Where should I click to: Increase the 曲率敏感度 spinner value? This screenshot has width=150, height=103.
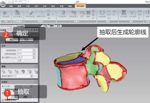point(34,50)
